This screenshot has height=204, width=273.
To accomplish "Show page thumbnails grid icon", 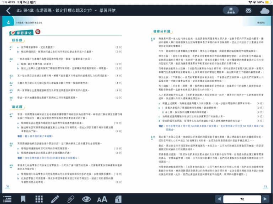I will pyautogui.click(x=39, y=199).
